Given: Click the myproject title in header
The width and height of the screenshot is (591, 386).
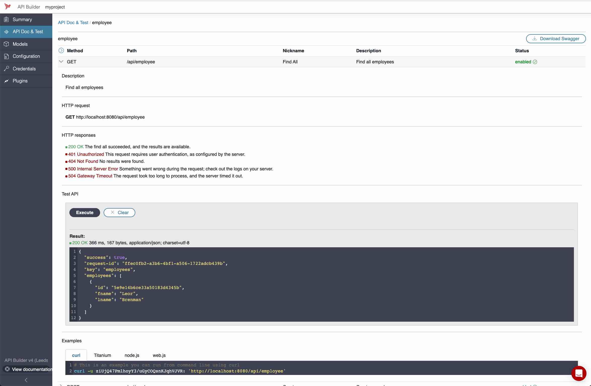Looking at the screenshot, I should (x=55, y=7).
